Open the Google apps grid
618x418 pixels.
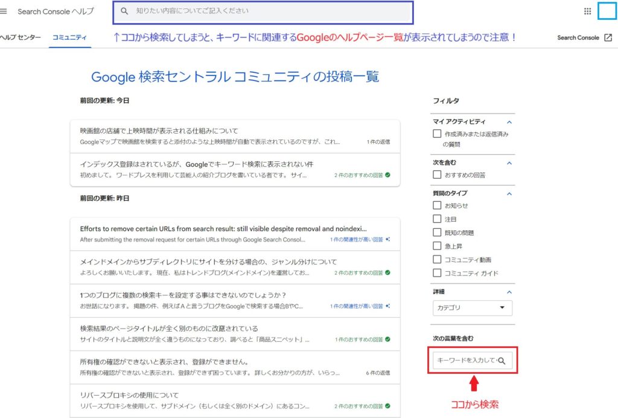587,11
